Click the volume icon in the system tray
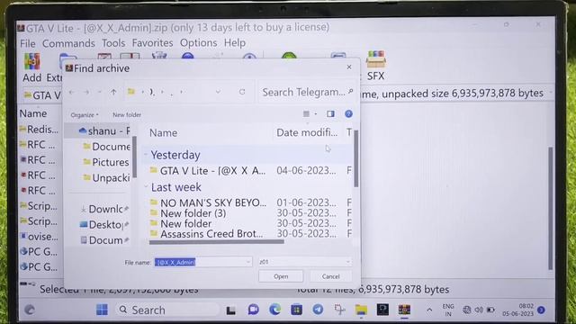 coord(479,310)
